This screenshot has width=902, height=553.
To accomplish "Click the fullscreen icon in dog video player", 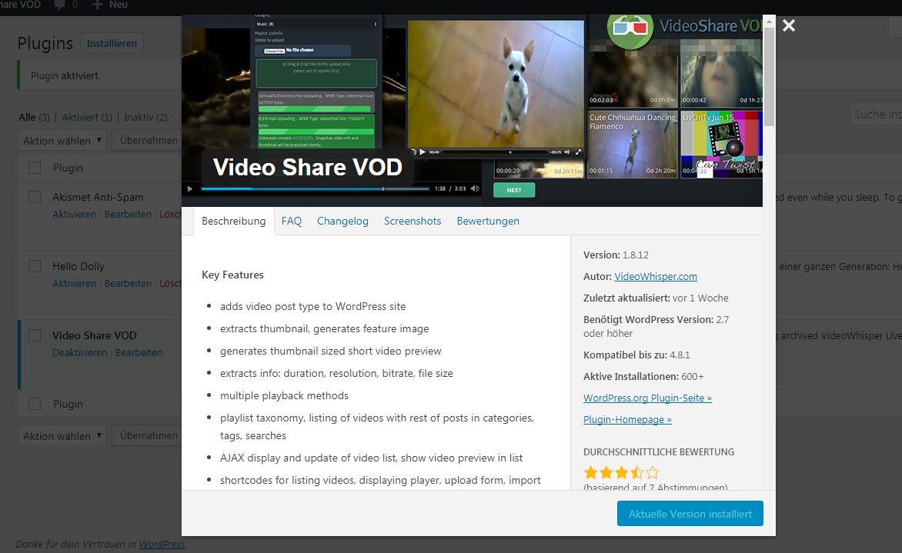I will tap(578, 152).
